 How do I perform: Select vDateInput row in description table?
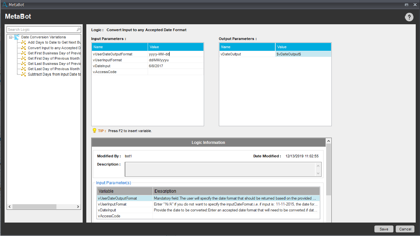(x=208, y=210)
